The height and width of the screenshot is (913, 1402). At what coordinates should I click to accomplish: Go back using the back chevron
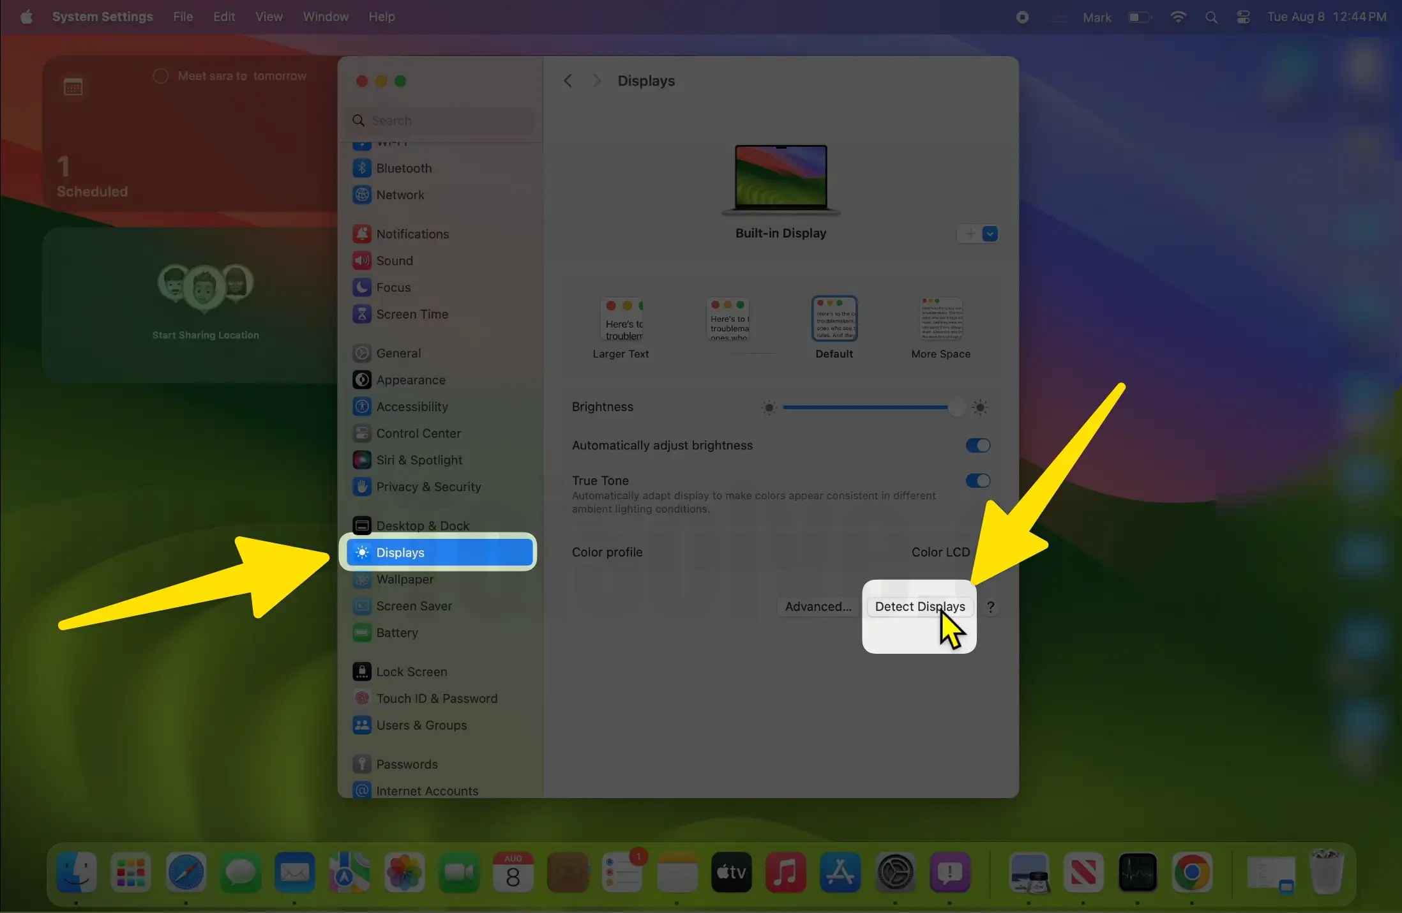pos(567,80)
